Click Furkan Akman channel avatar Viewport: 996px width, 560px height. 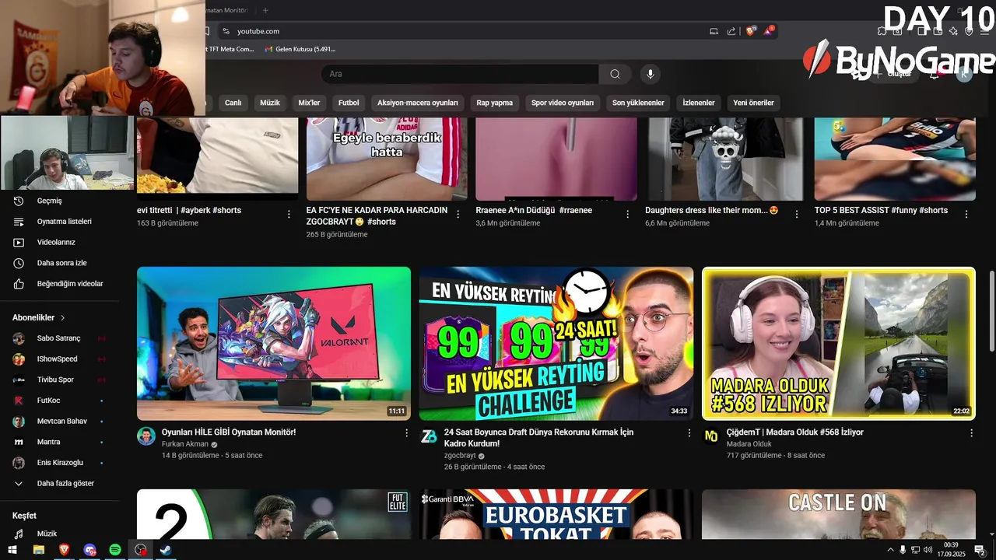[146, 436]
